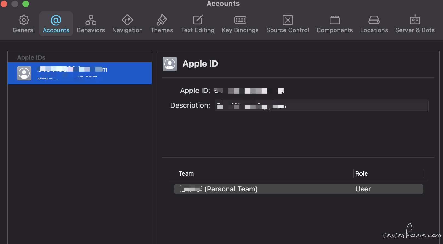This screenshot has width=443, height=244.
Task: Open the Themes preferences tab
Action: (162, 24)
